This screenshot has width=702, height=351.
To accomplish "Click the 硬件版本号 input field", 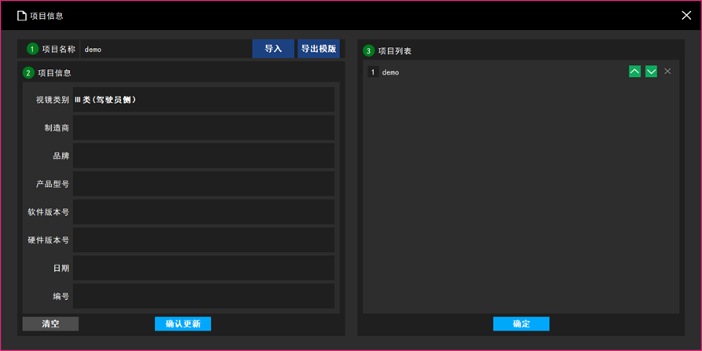I will point(203,239).
